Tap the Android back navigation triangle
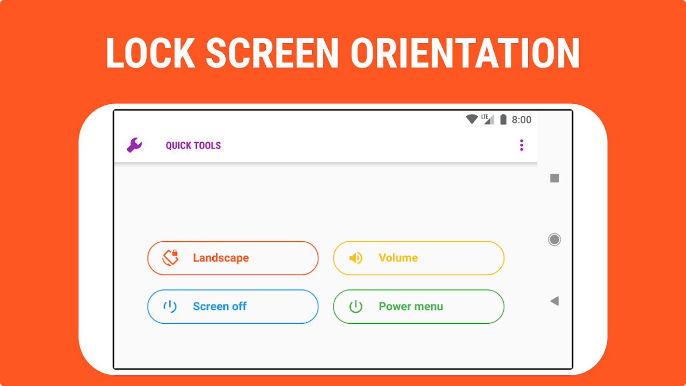The image size is (686, 386). tap(554, 301)
